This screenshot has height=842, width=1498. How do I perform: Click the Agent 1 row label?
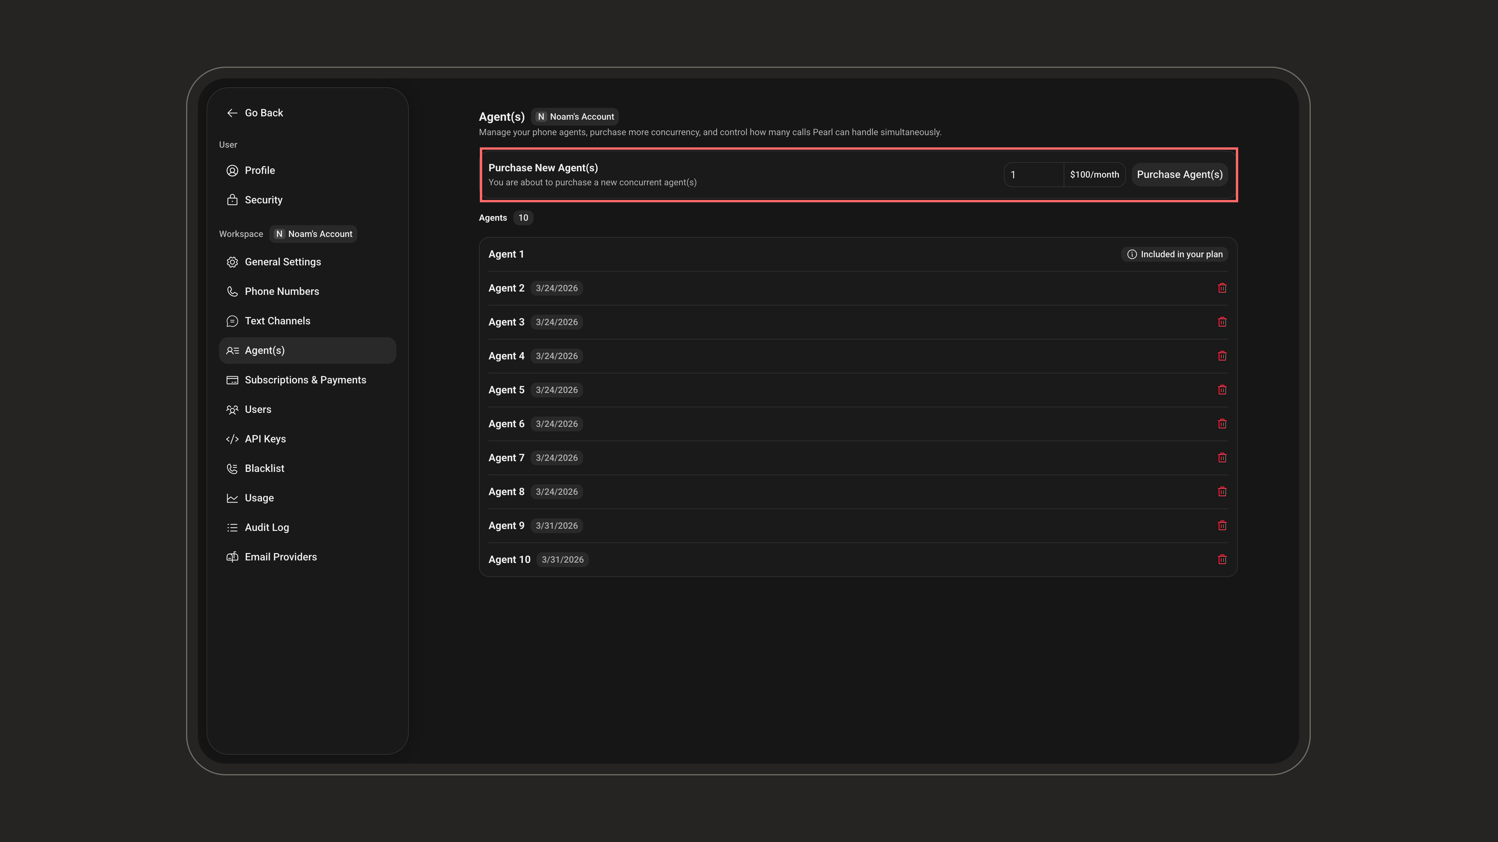click(x=506, y=255)
